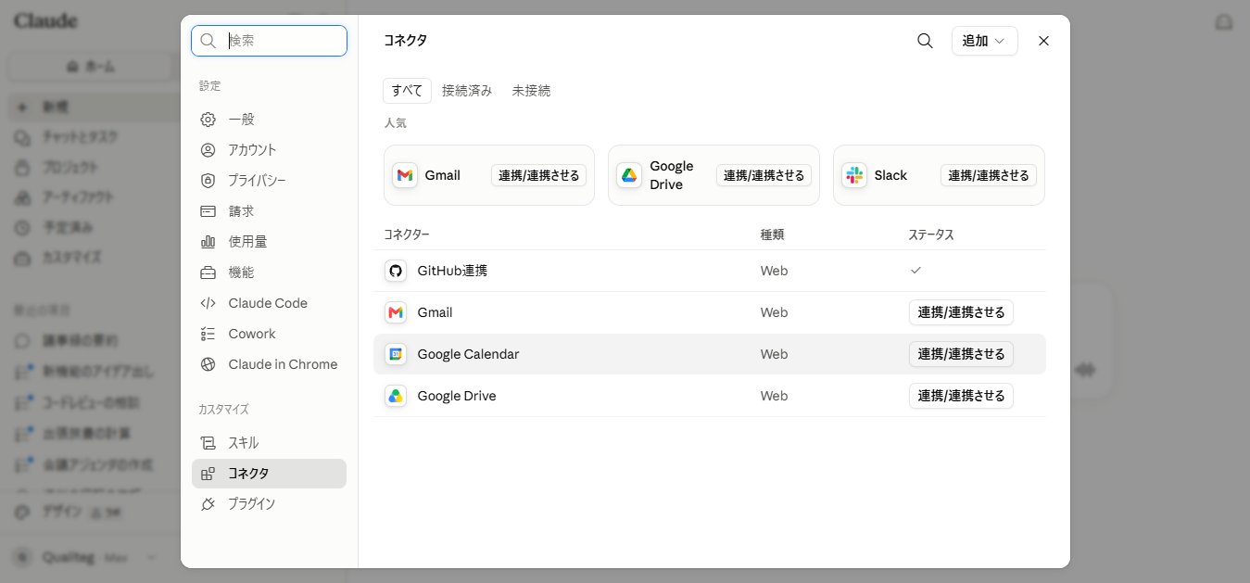Open 請求 billing card settings
This screenshot has width=1250, height=583.
pyautogui.click(x=269, y=211)
